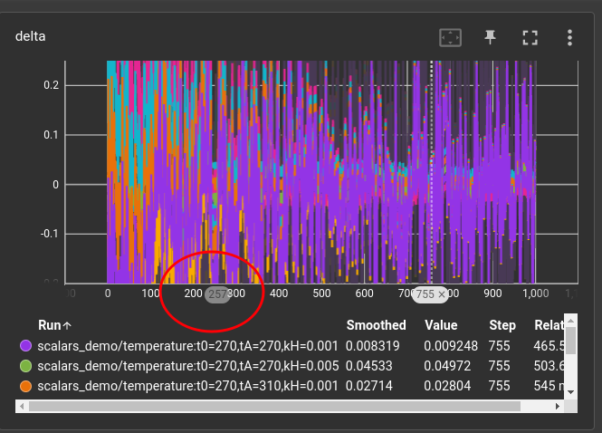
Task: Click the Relative column header
Action: 549,325
